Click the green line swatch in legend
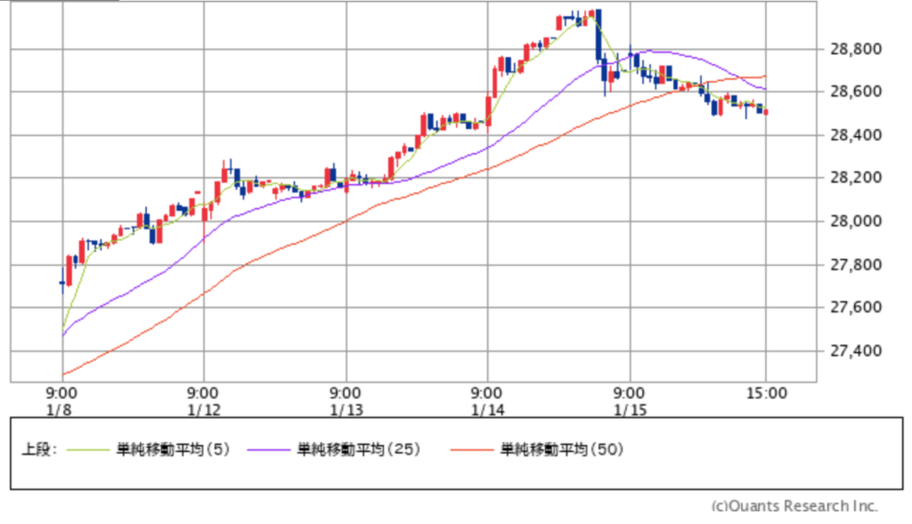Viewport: 912px width, 524px height. (88, 449)
